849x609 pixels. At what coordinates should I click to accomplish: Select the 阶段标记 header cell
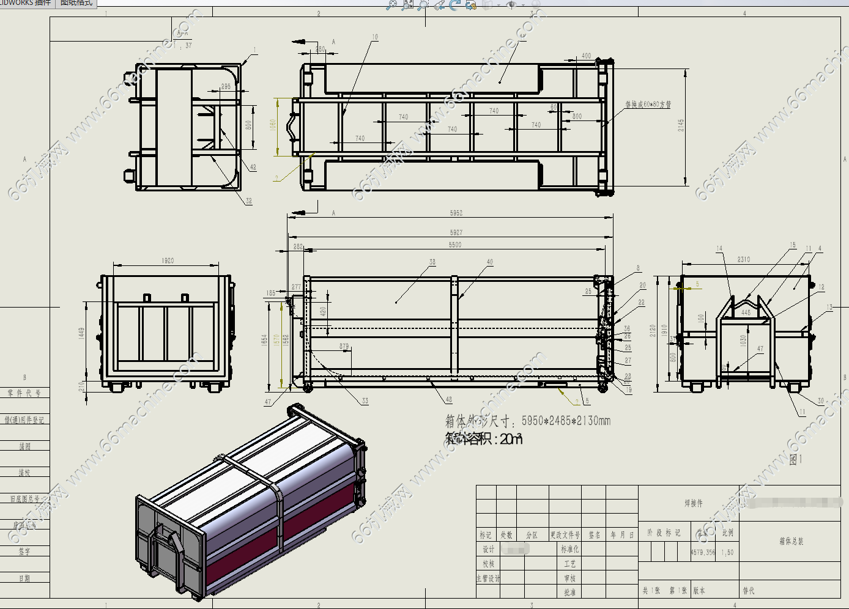pyautogui.click(x=664, y=533)
